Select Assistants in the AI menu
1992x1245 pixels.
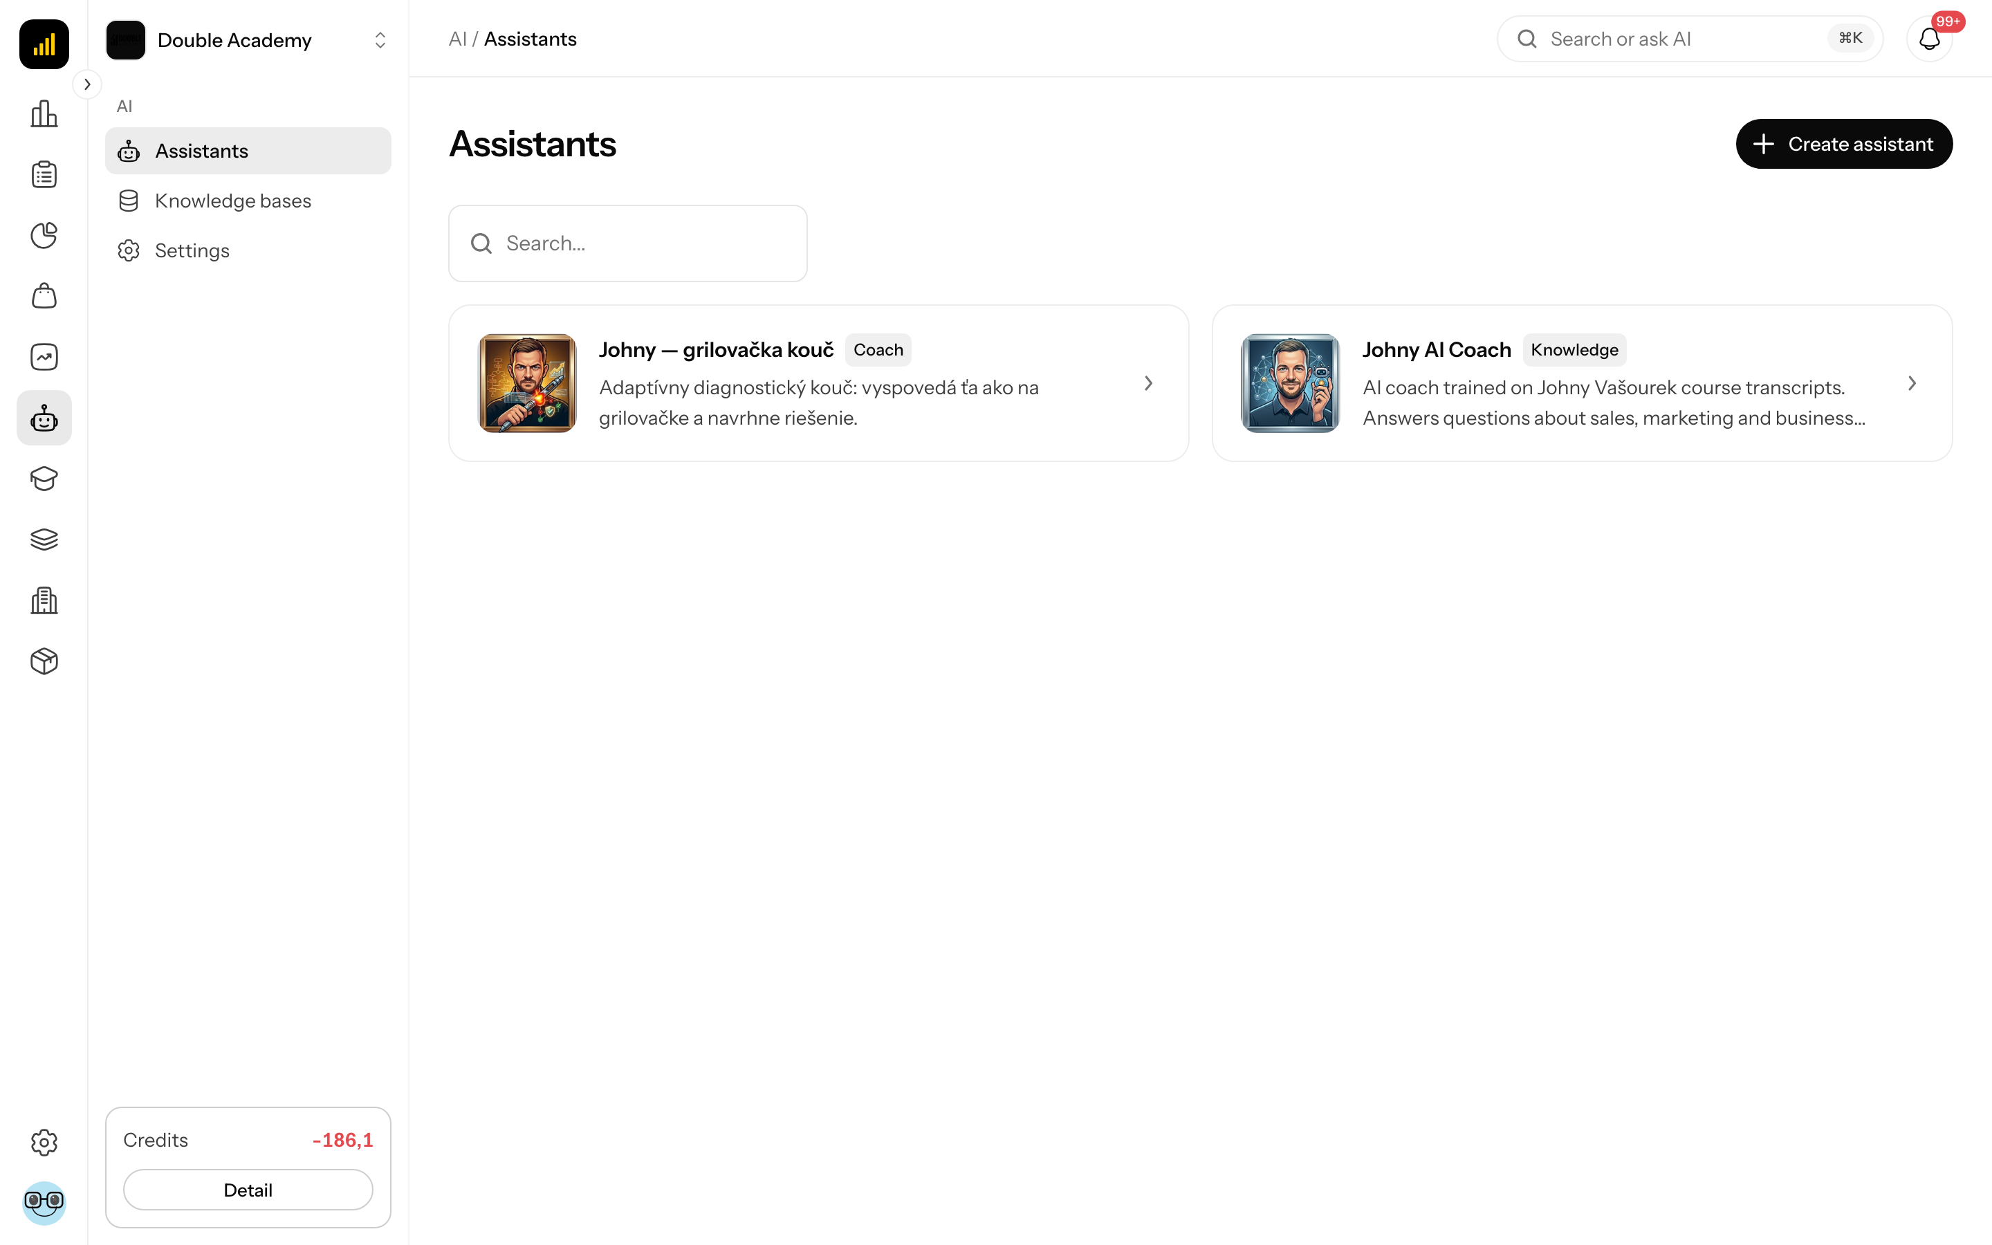point(248,151)
